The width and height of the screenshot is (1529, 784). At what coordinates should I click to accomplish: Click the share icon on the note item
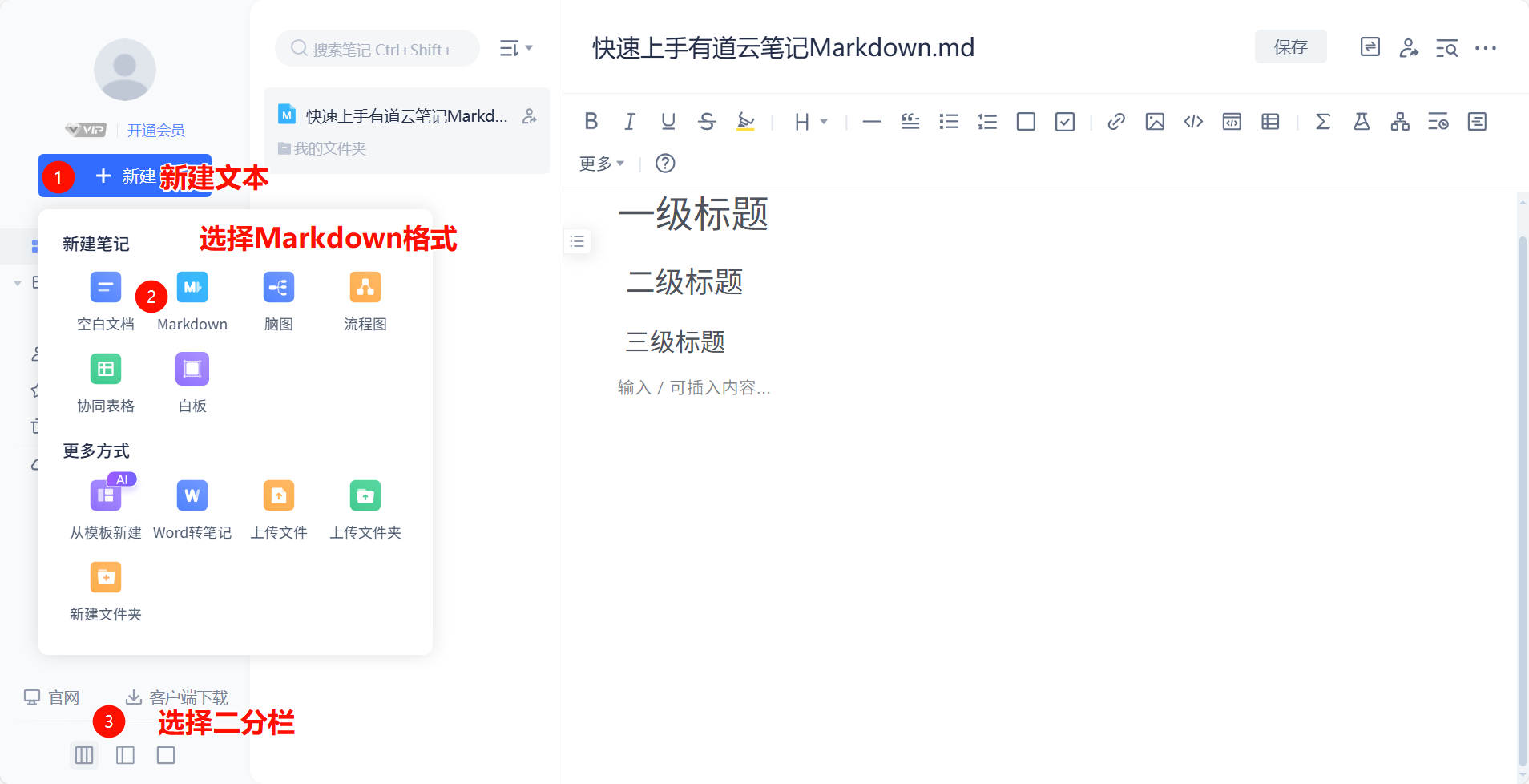pyautogui.click(x=530, y=116)
